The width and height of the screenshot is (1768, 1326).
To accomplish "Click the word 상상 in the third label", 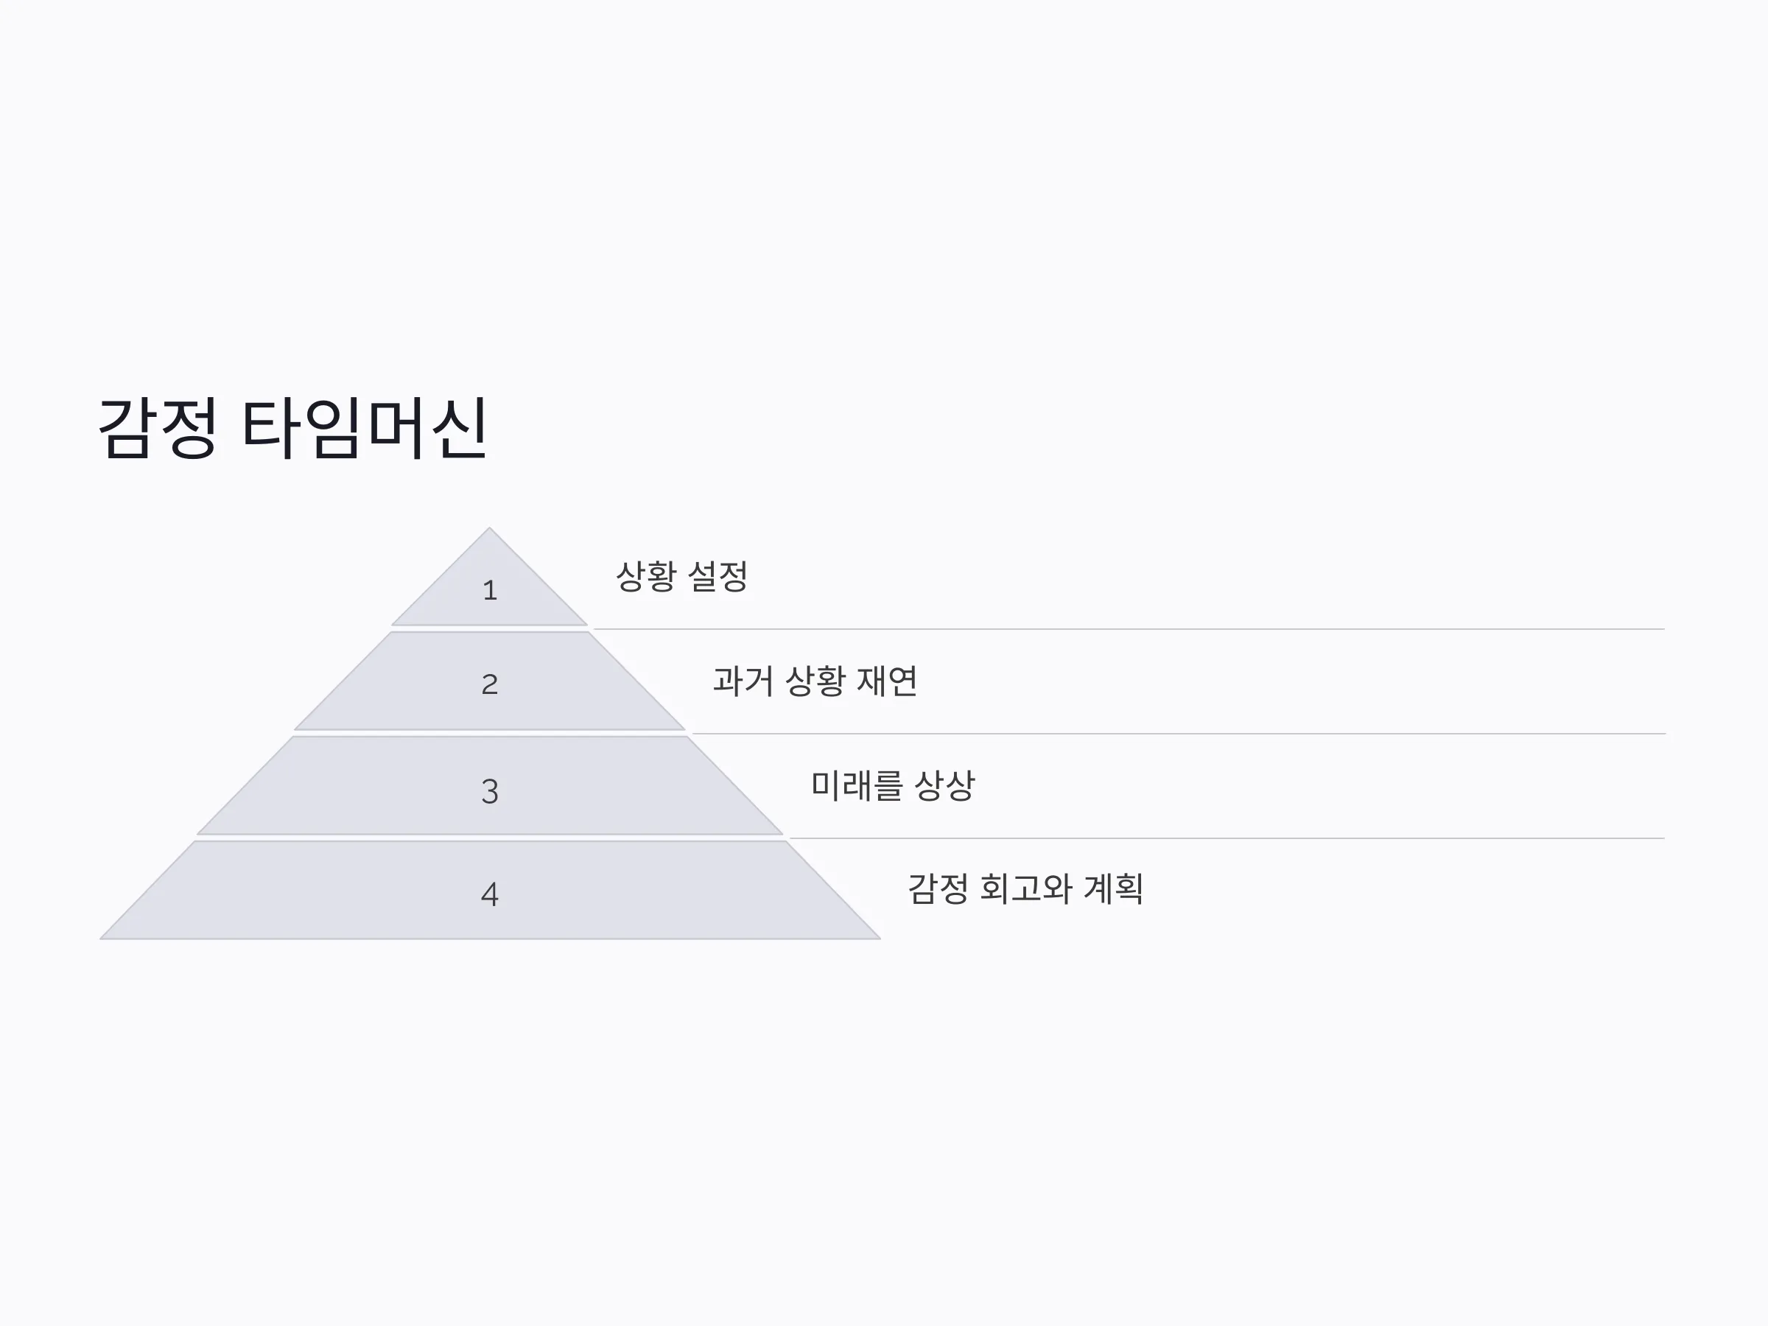I will (x=944, y=786).
